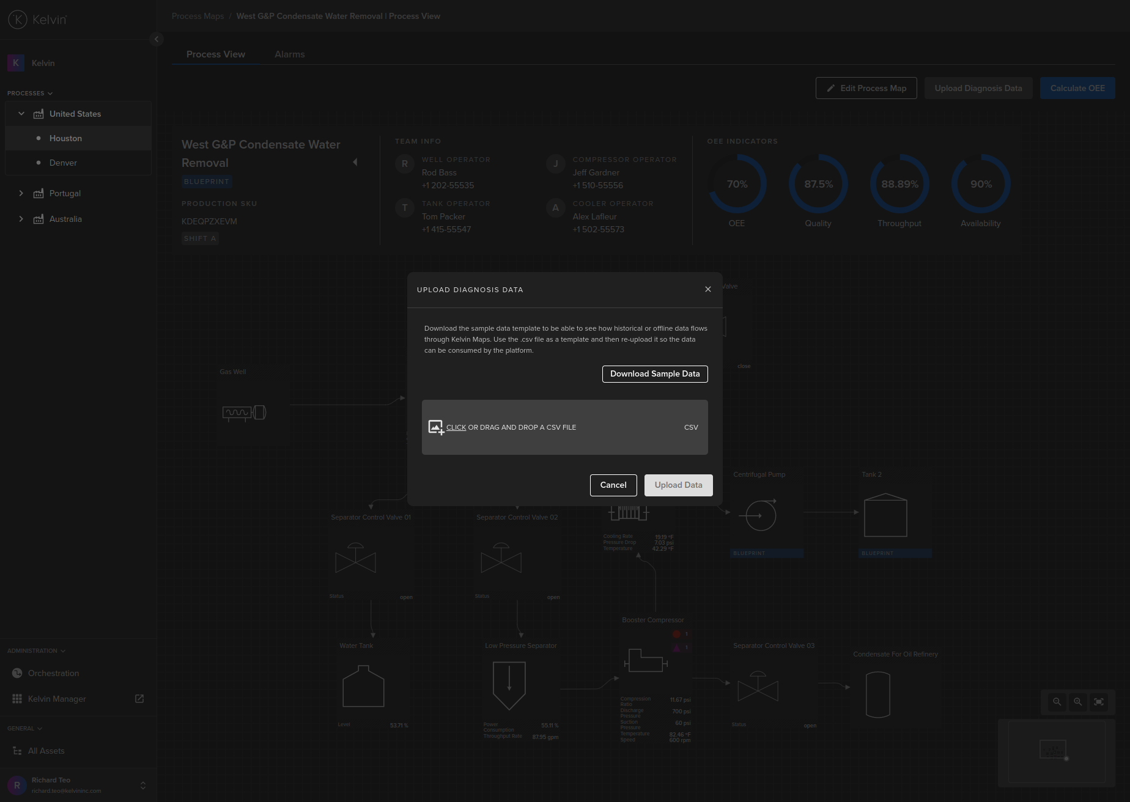This screenshot has width=1130, height=802.
Task: Open the Richard Teo user account menu
Action: [x=143, y=785]
